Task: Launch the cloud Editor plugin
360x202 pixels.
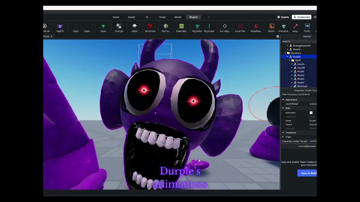Action: (x=134, y=28)
